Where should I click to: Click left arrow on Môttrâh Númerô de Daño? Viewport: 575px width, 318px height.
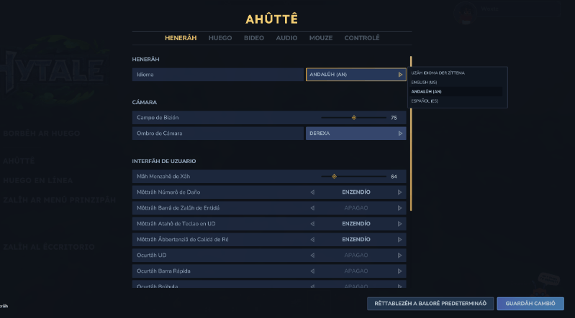coord(312,192)
